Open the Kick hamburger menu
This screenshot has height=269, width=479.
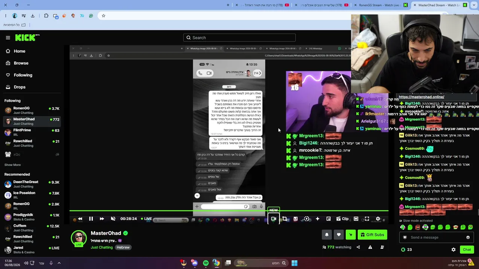click(8, 38)
